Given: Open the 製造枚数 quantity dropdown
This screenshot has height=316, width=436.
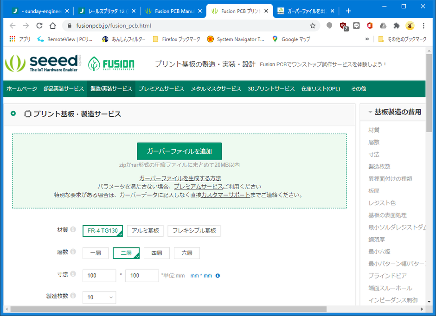Looking at the screenshot, I should (x=99, y=297).
